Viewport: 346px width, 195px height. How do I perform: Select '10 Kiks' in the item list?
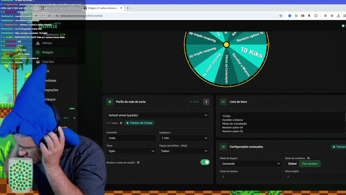coord(226,116)
